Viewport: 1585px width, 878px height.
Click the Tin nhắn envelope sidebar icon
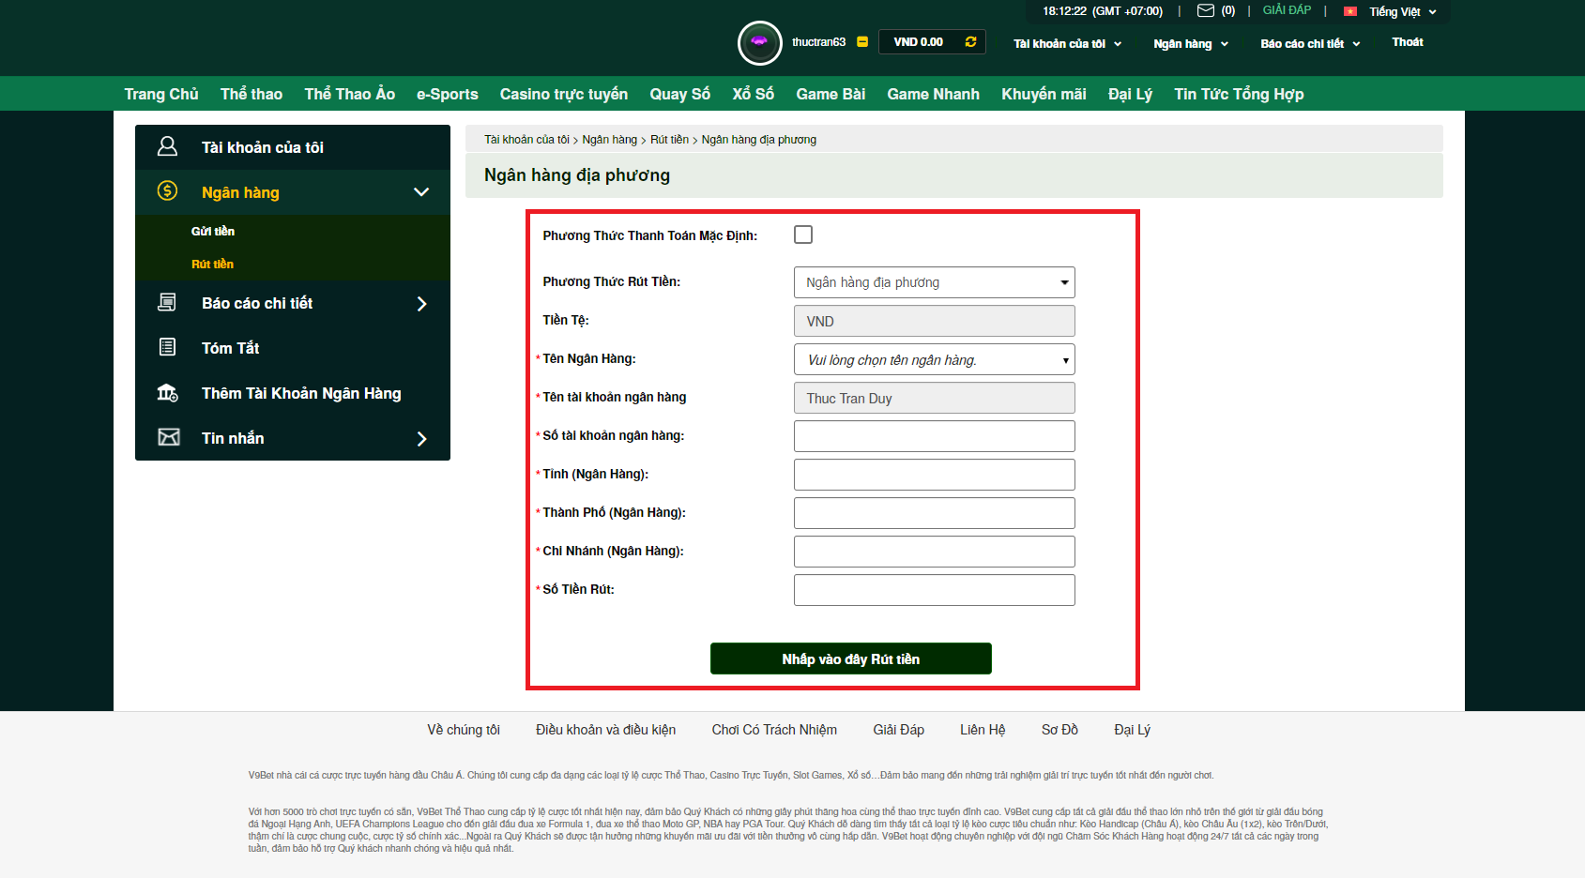tap(168, 437)
